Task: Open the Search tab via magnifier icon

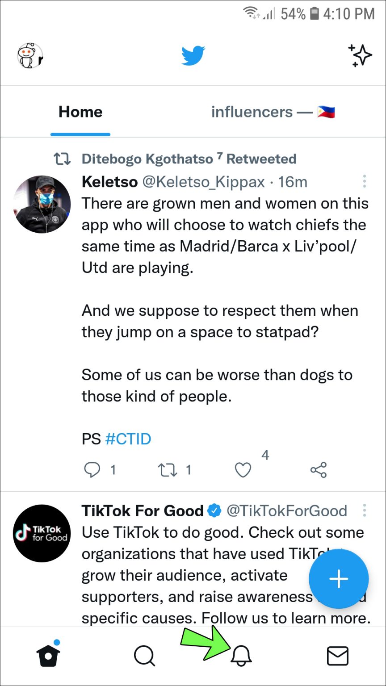Action: [144, 655]
